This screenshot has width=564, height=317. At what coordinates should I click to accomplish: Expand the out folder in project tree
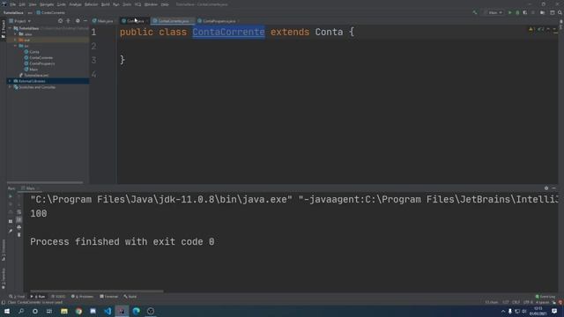[x=16, y=40]
